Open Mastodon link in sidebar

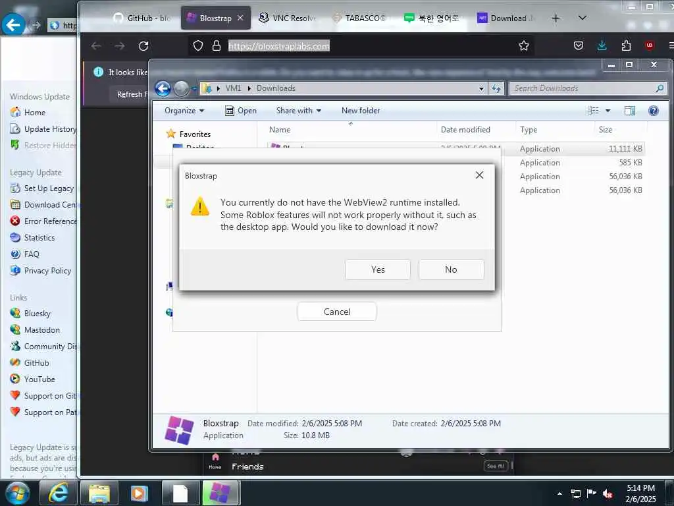coord(42,329)
